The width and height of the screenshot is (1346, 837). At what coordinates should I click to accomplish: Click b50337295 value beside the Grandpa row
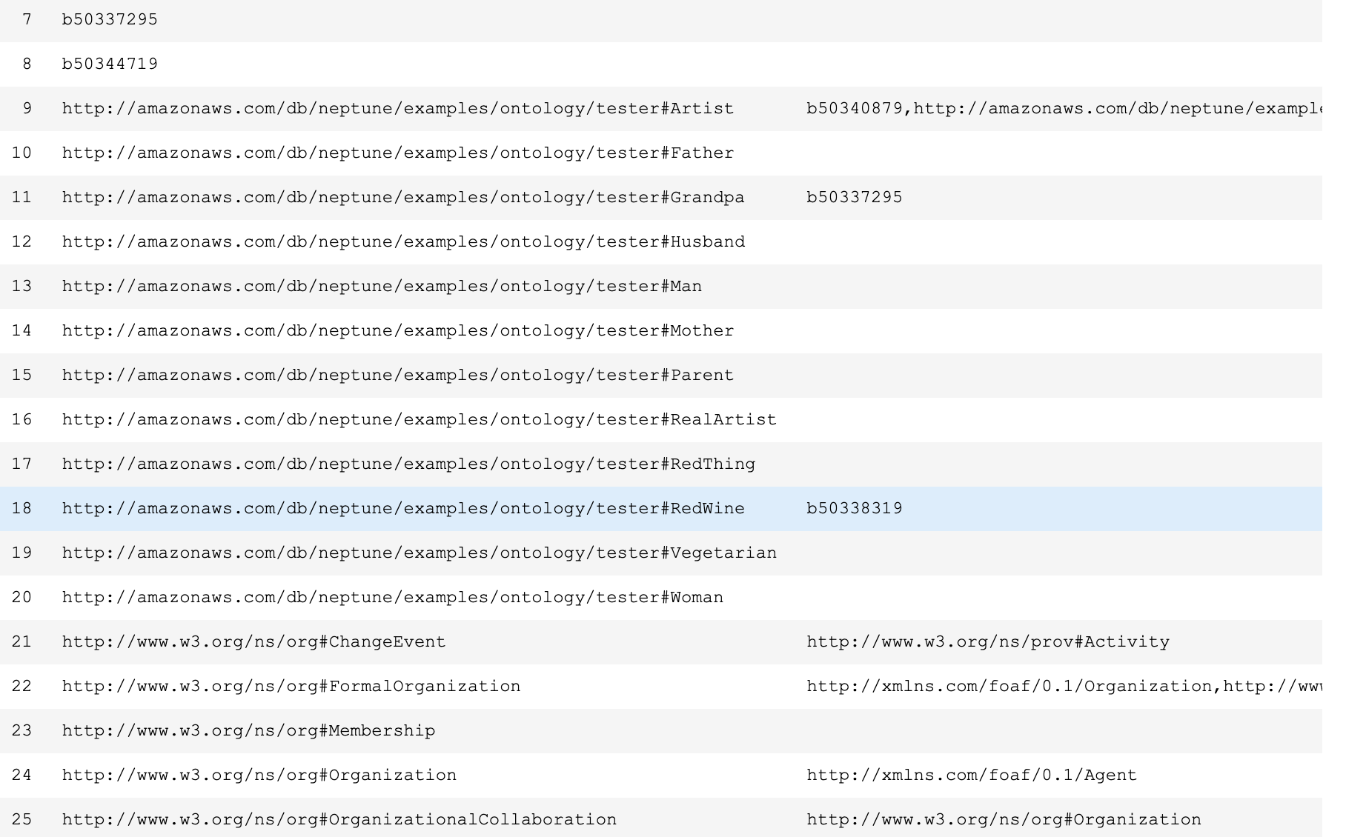point(854,197)
